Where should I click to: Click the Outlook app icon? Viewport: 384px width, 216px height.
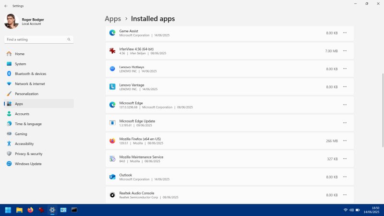(x=112, y=177)
